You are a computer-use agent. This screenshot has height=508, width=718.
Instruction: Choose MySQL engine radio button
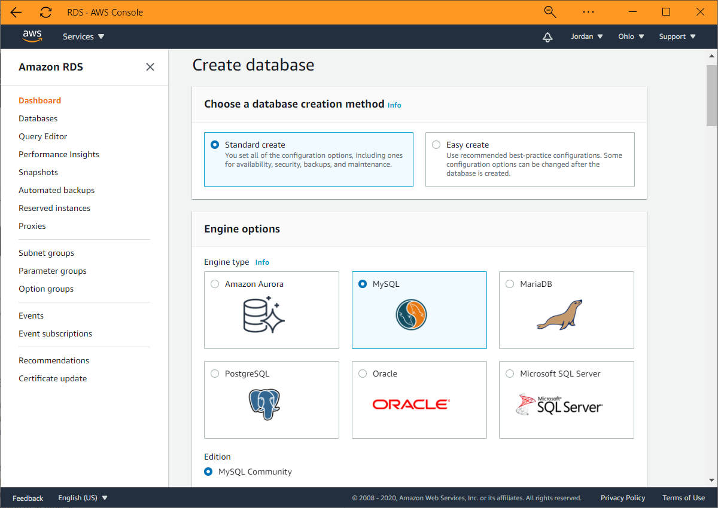(363, 284)
